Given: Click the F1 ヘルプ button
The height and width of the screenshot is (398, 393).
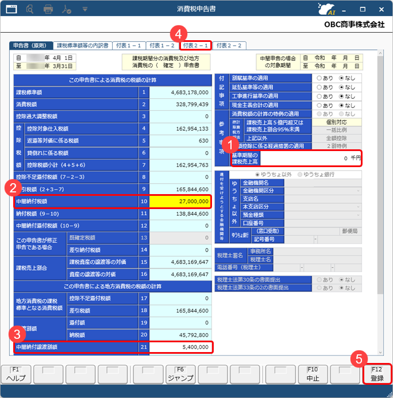Looking at the screenshot, I should 16,374.
